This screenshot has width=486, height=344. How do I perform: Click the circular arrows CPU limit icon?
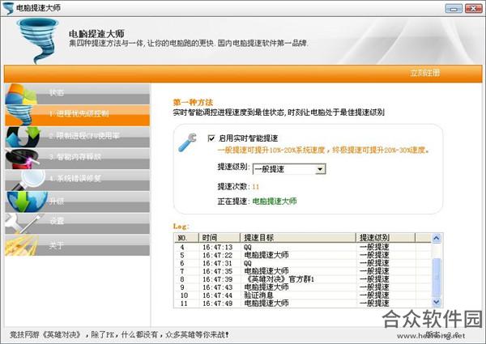coord(23,137)
